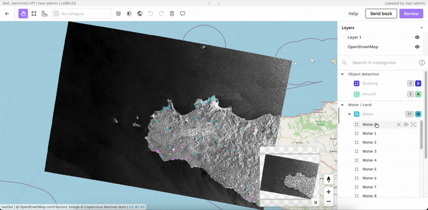Click the annotations list scrollbar
This screenshot has width=428, height=210.
pos(421,134)
